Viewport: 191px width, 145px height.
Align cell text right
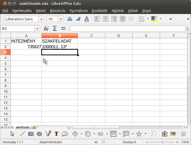114,19
